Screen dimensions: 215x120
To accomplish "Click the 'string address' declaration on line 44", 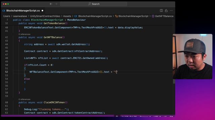I will tap(34, 44).
